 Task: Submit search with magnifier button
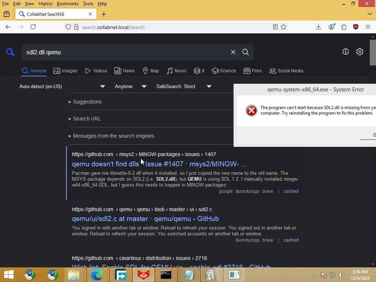coord(245,52)
